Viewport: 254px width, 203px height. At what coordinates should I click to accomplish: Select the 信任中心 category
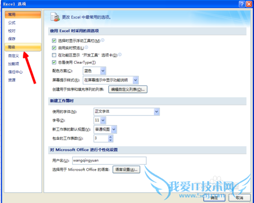[23, 72]
